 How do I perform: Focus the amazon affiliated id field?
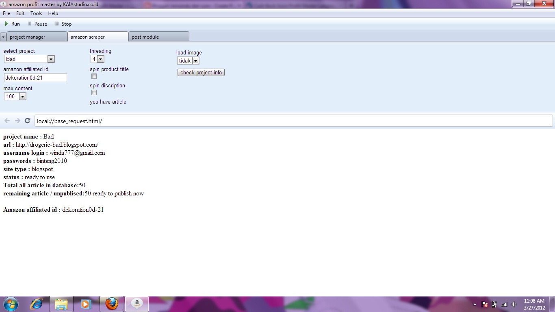point(35,78)
